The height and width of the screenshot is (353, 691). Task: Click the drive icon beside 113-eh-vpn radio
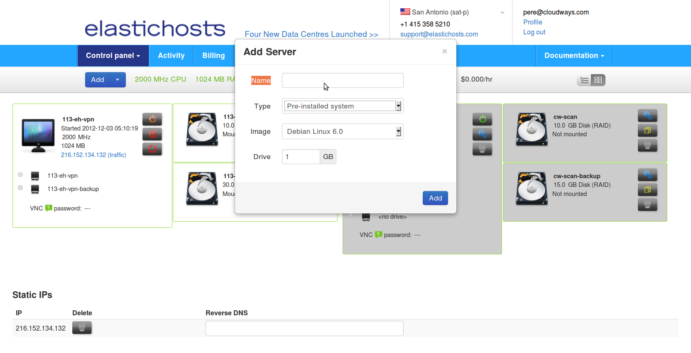(x=35, y=176)
